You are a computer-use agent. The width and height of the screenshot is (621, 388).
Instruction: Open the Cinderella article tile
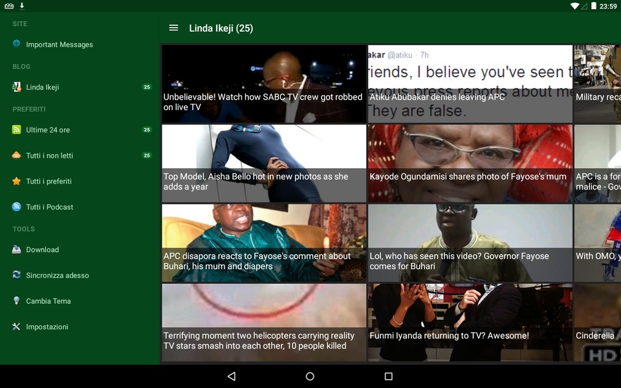tap(598, 322)
